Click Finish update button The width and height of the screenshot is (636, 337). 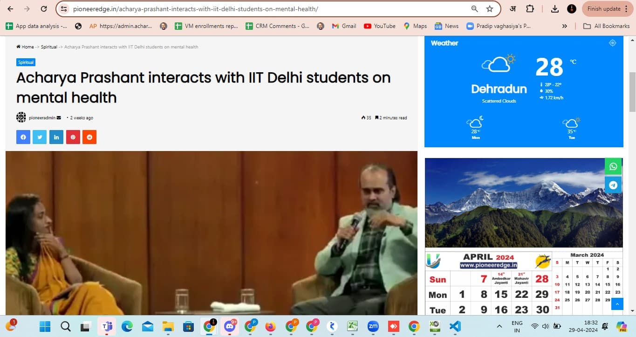603,9
